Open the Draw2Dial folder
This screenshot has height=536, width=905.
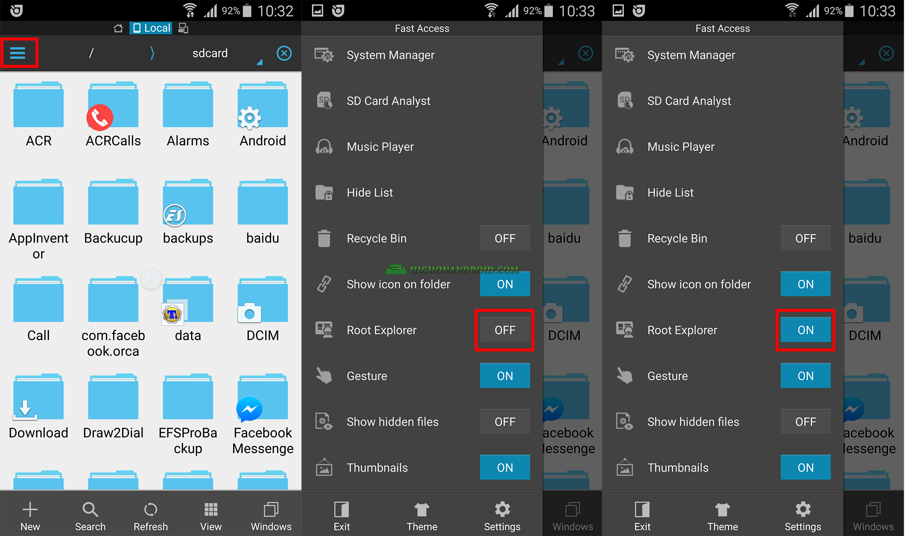click(113, 407)
